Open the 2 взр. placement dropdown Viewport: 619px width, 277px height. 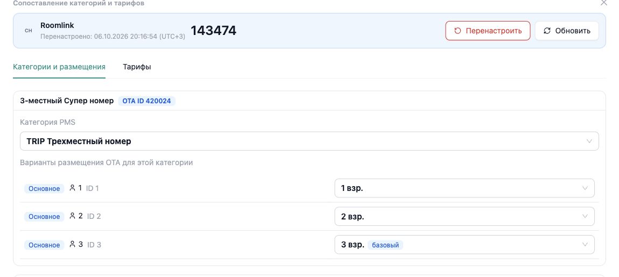[x=464, y=217]
